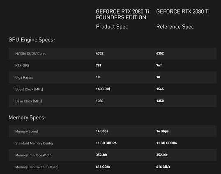Click the Founders Edition 11 GB GDDR6 value
221x174 pixels.
(106, 143)
